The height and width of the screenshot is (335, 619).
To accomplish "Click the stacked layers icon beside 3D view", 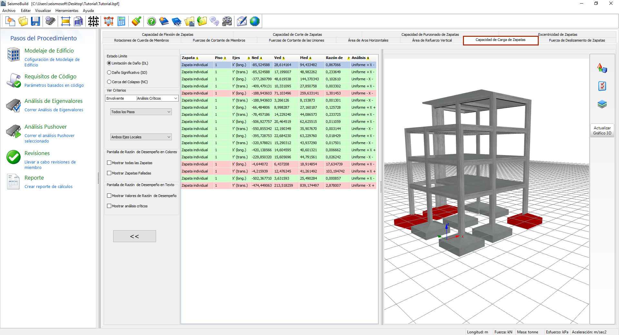I will click(602, 104).
